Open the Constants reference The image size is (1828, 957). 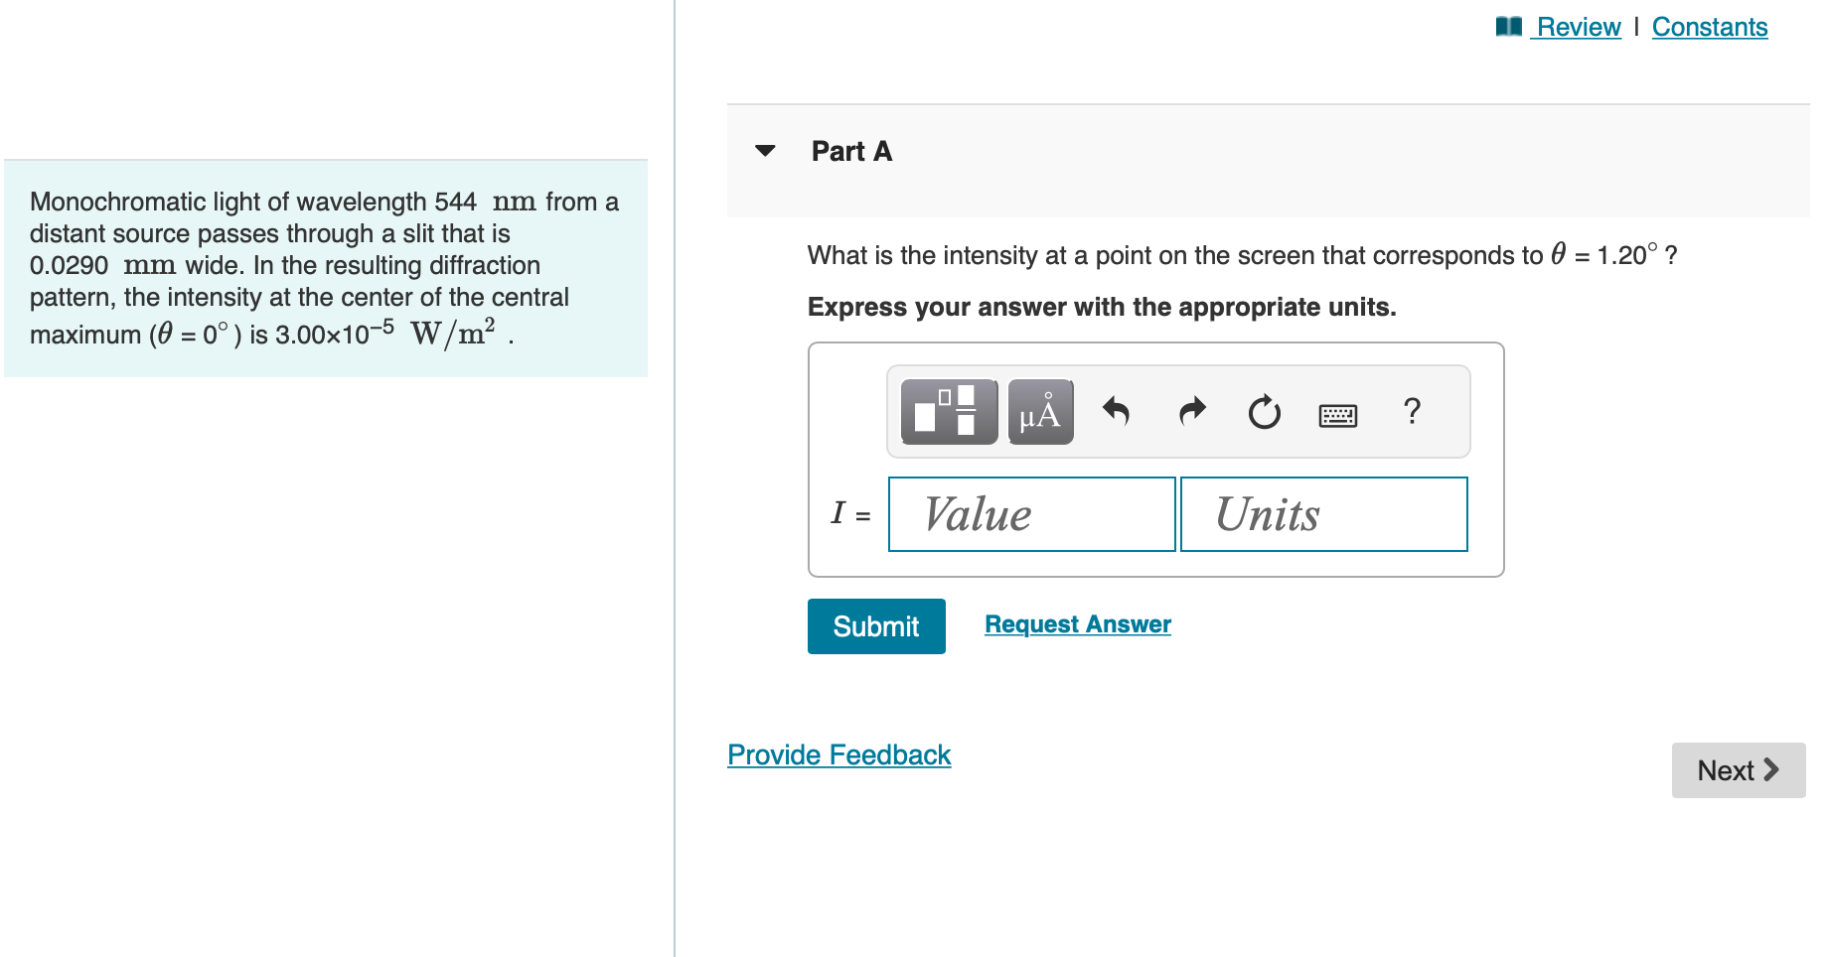coord(1709,27)
